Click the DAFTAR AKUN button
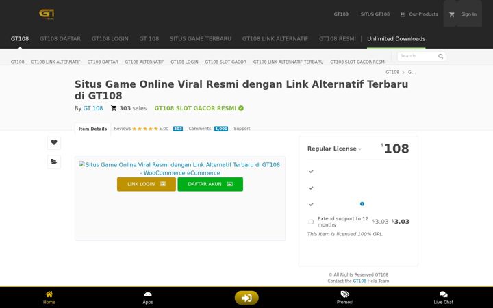 (x=210, y=184)
